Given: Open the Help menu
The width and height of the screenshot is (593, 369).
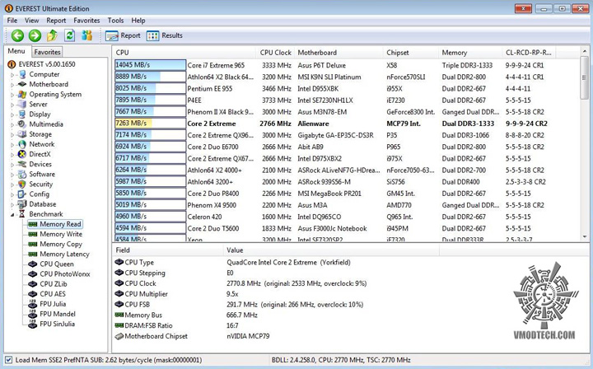Looking at the screenshot, I should pos(138,21).
